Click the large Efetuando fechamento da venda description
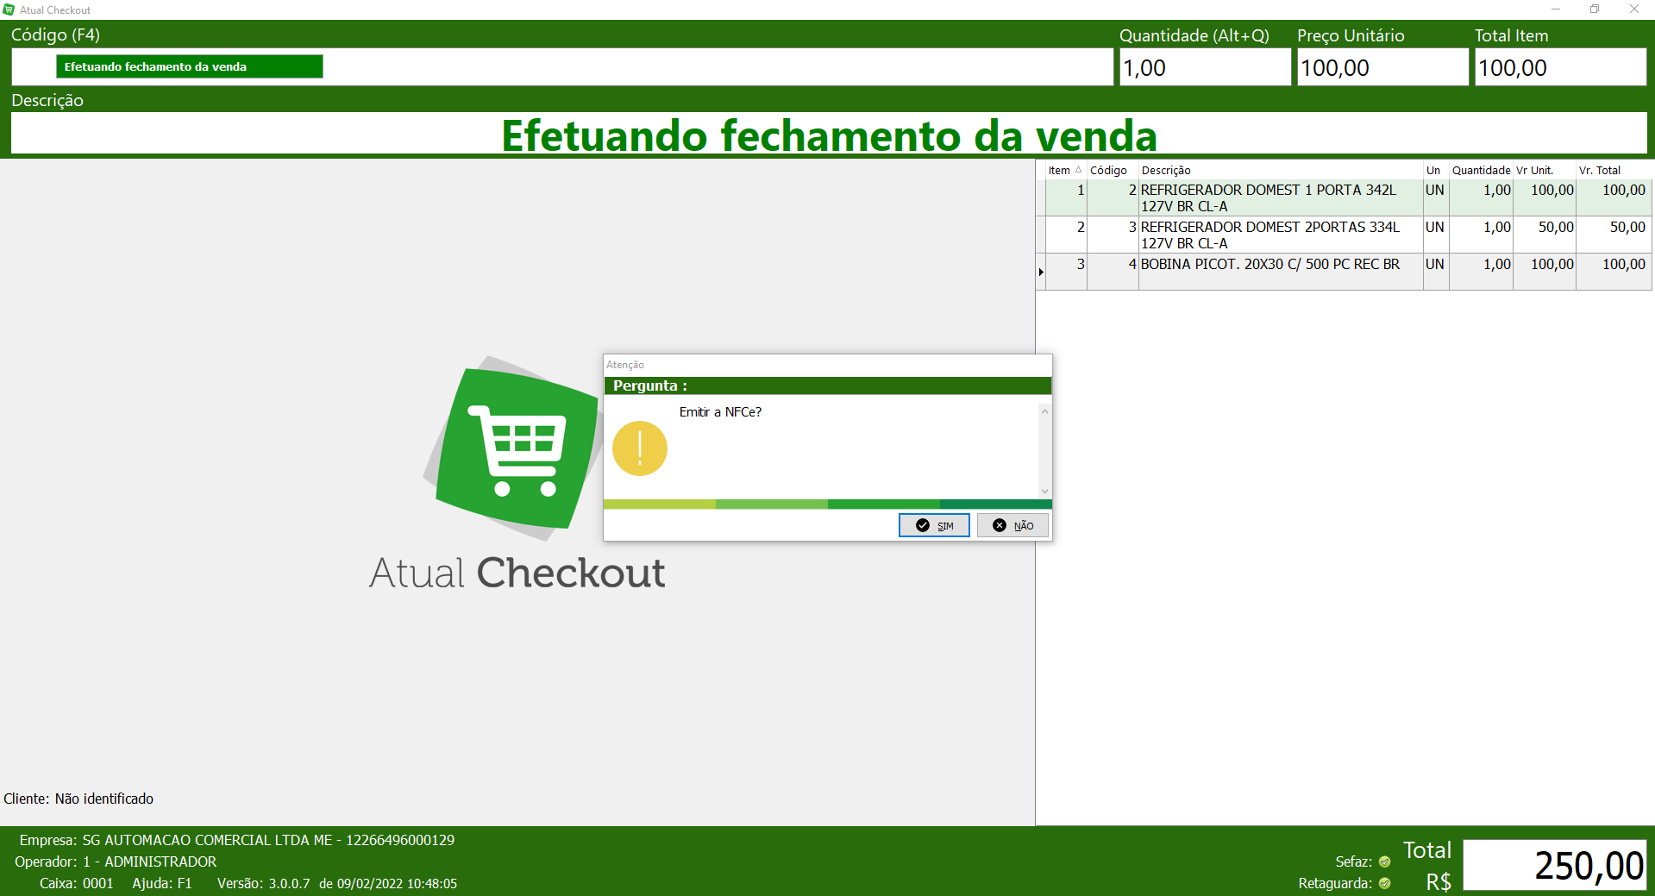This screenshot has height=896, width=1655. [x=829, y=135]
